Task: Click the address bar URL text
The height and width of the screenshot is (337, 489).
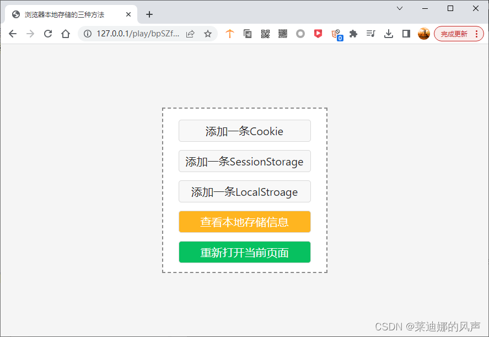Action: (138, 34)
